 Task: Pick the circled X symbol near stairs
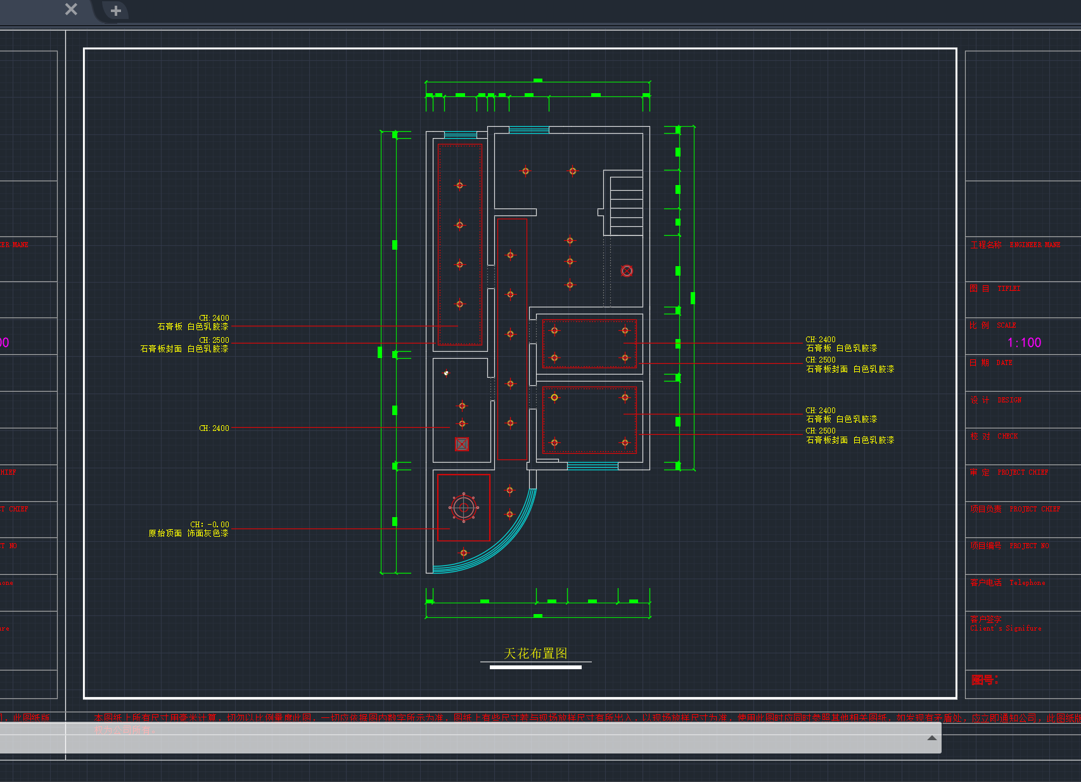click(627, 271)
